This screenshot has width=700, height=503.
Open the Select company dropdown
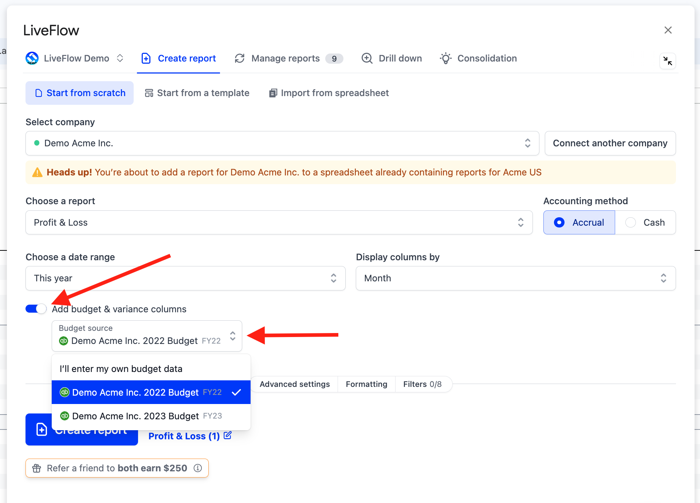282,143
